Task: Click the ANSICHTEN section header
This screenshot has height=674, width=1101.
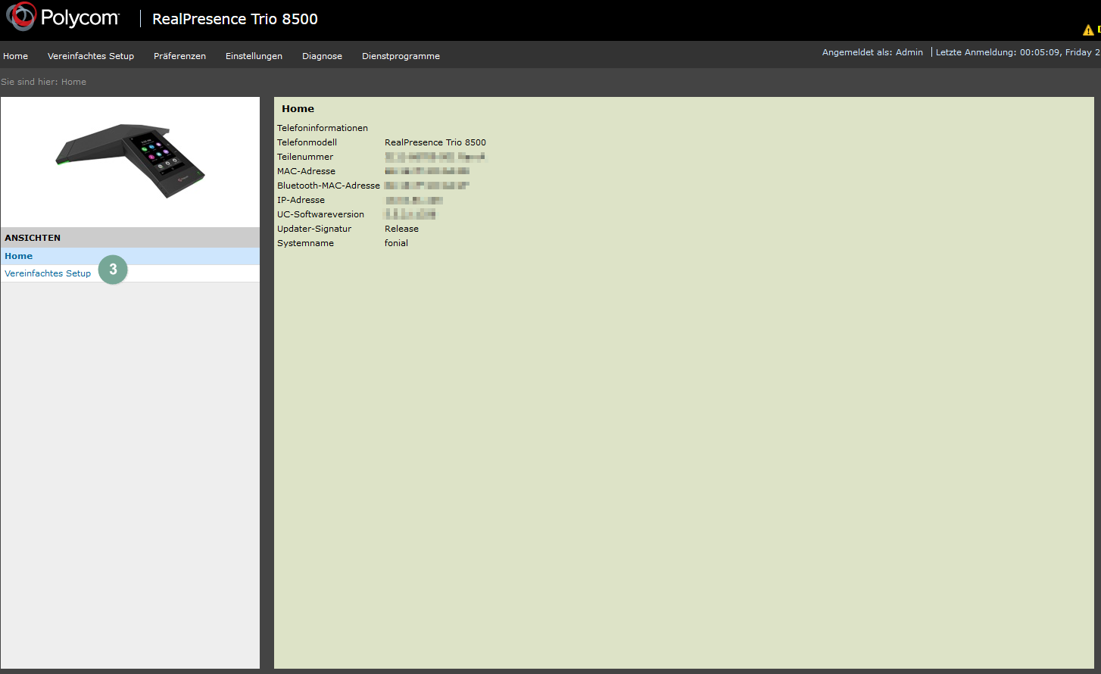Action: (33, 238)
